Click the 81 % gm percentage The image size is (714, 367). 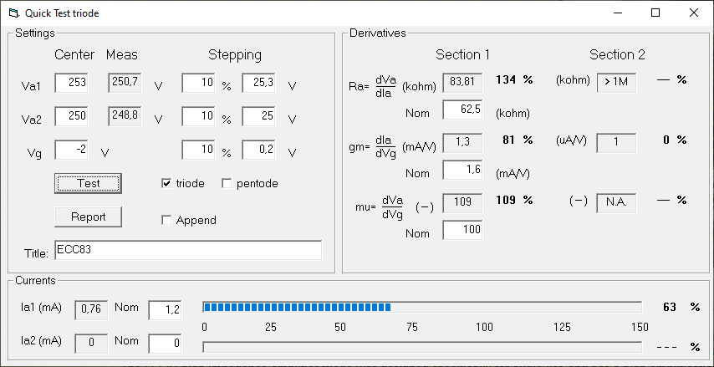click(x=518, y=140)
